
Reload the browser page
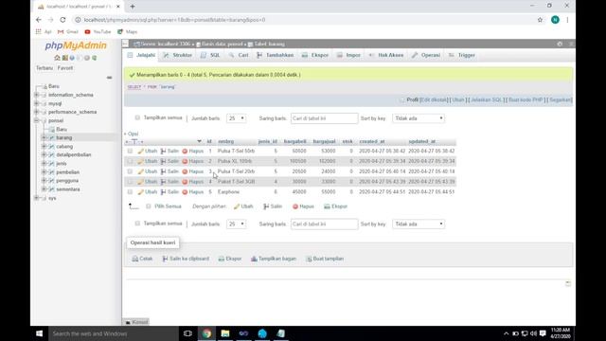pyautogui.click(x=62, y=20)
